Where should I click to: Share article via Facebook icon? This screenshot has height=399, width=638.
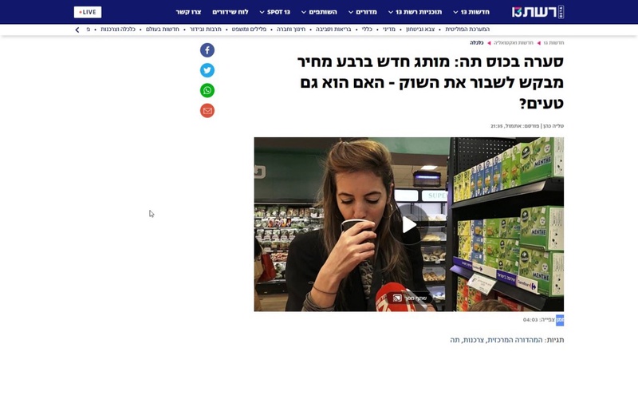(x=207, y=50)
